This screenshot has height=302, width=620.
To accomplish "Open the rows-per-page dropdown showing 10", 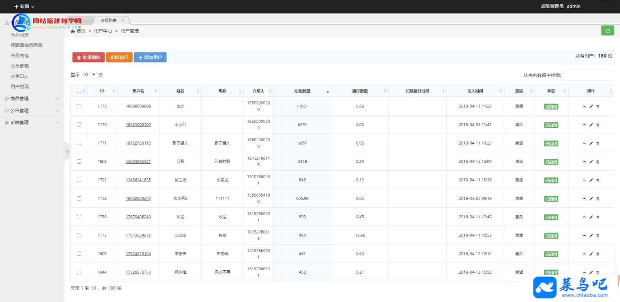I will click(x=89, y=74).
